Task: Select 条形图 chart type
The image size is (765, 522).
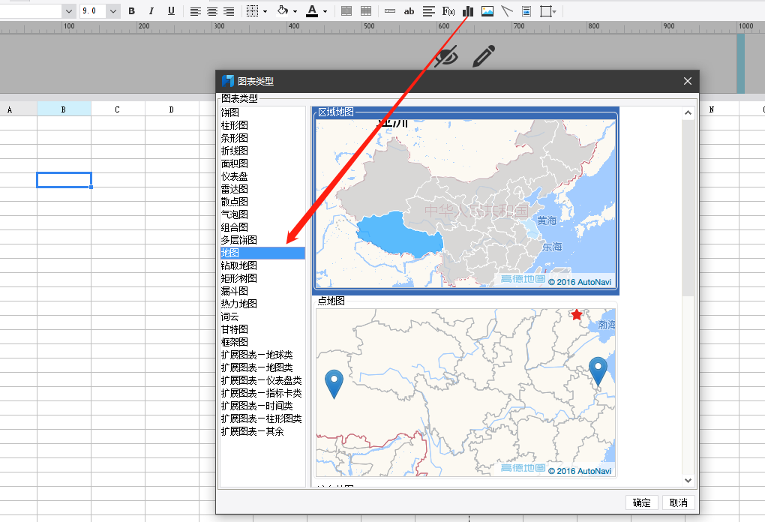Action: (x=262, y=138)
